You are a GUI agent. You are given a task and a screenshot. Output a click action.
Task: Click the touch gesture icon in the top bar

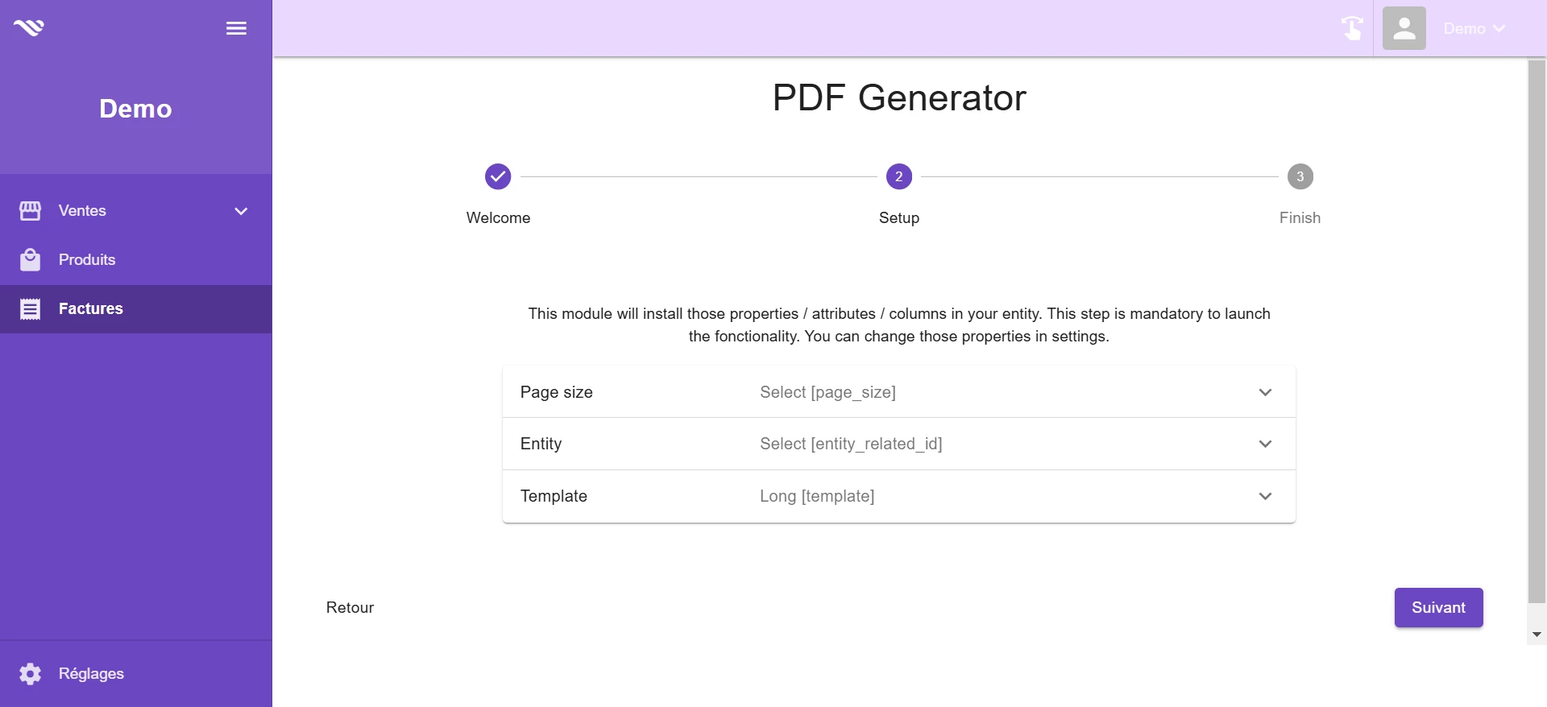pos(1351,28)
